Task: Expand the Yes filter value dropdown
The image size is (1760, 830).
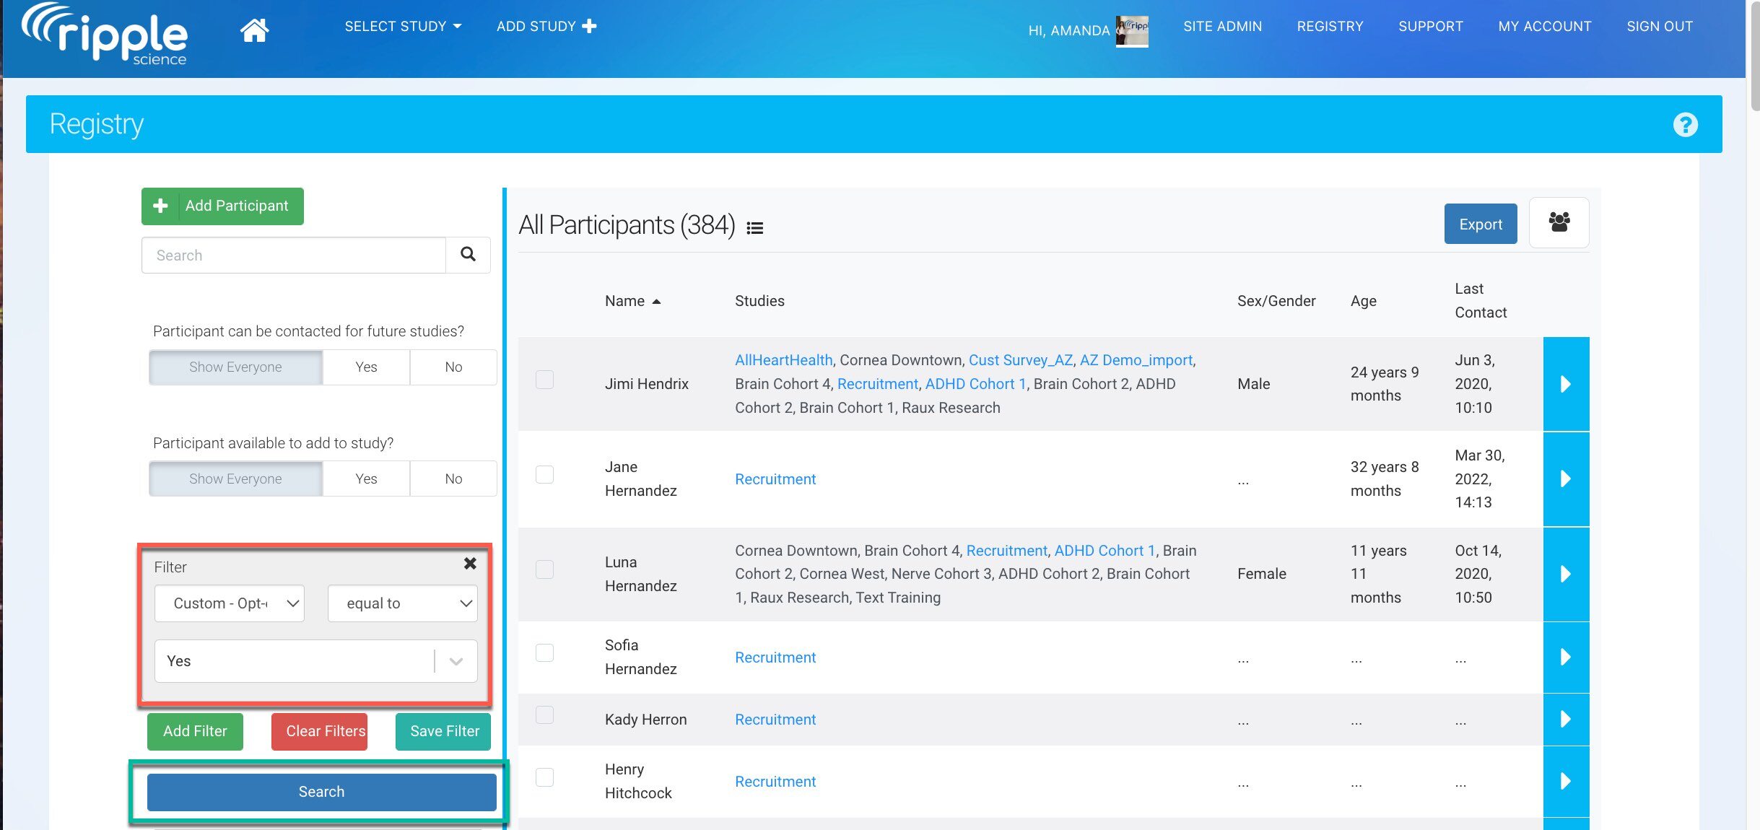Action: pos(456,661)
